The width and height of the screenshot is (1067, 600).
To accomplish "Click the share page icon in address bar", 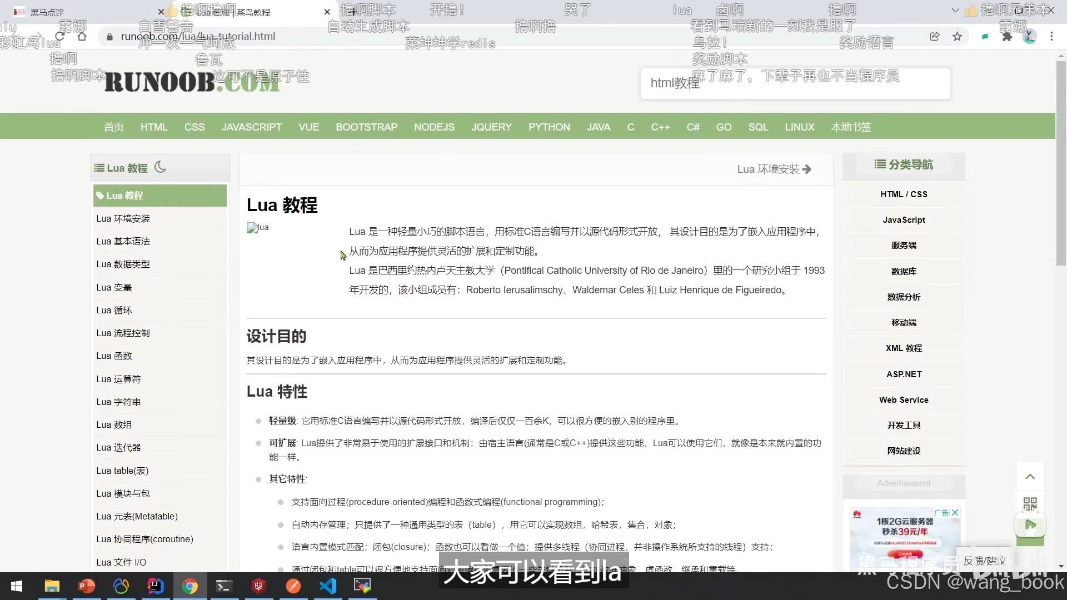I will click(935, 37).
